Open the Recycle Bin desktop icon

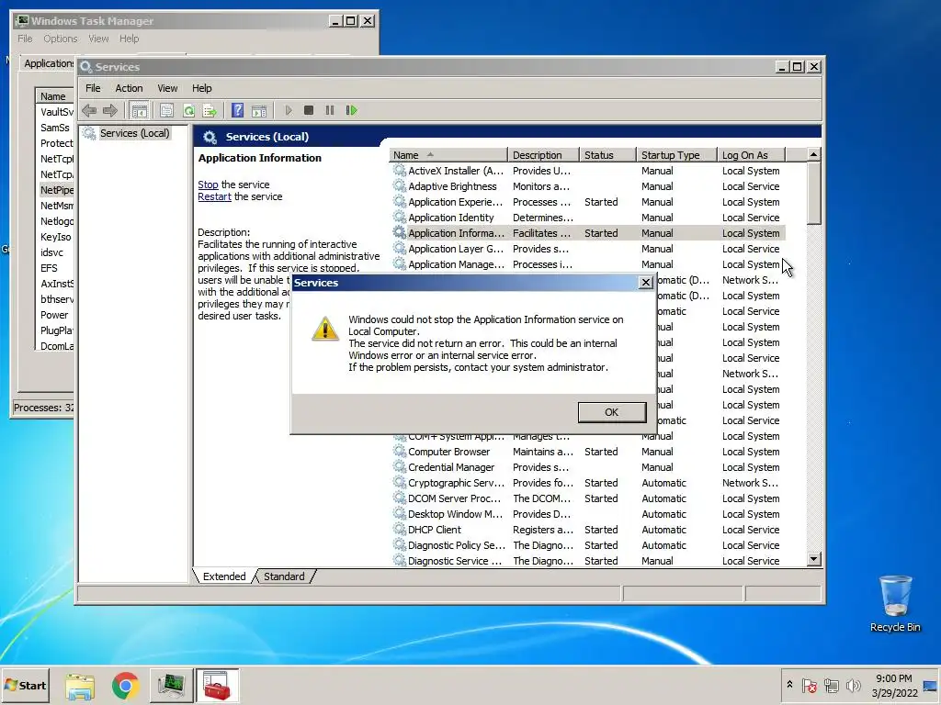point(895,603)
